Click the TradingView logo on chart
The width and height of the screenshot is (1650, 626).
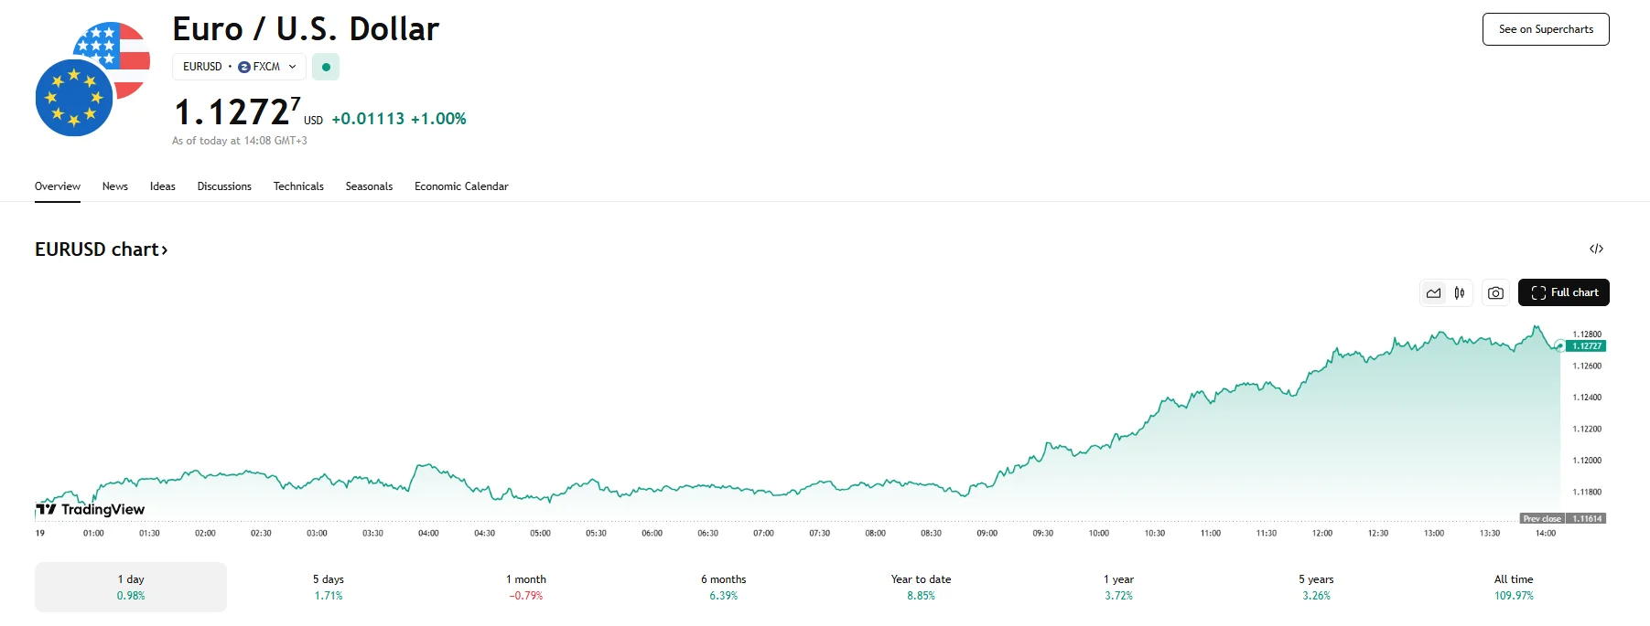click(x=91, y=509)
